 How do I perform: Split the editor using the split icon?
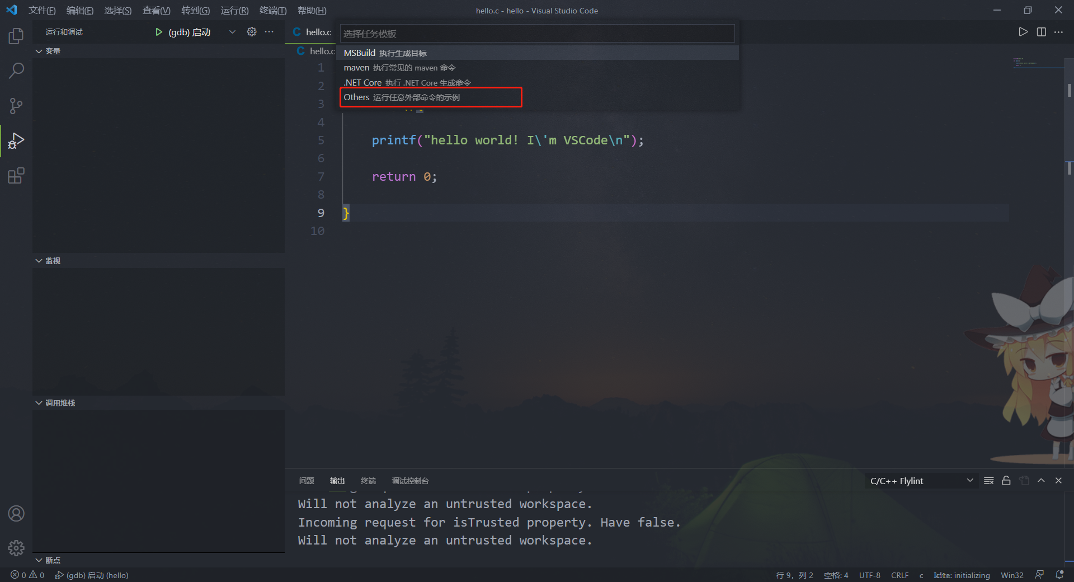[x=1041, y=32]
